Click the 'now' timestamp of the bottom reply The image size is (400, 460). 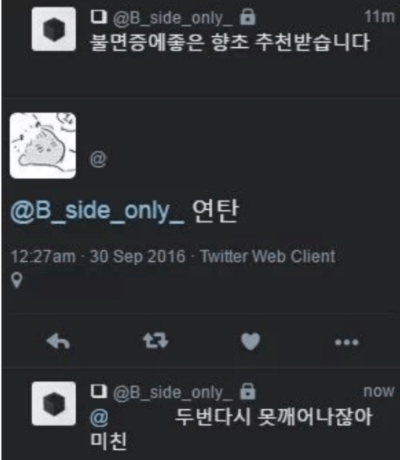tap(379, 391)
